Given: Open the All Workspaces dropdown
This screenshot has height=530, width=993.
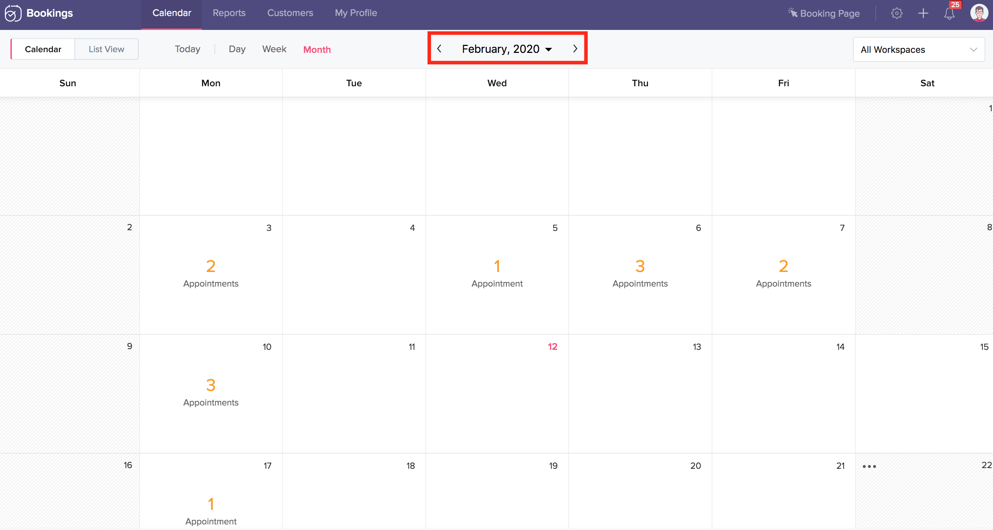Looking at the screenshot, I should [918, 50].
